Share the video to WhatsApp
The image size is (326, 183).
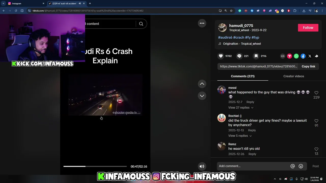[x=296, y=56]
